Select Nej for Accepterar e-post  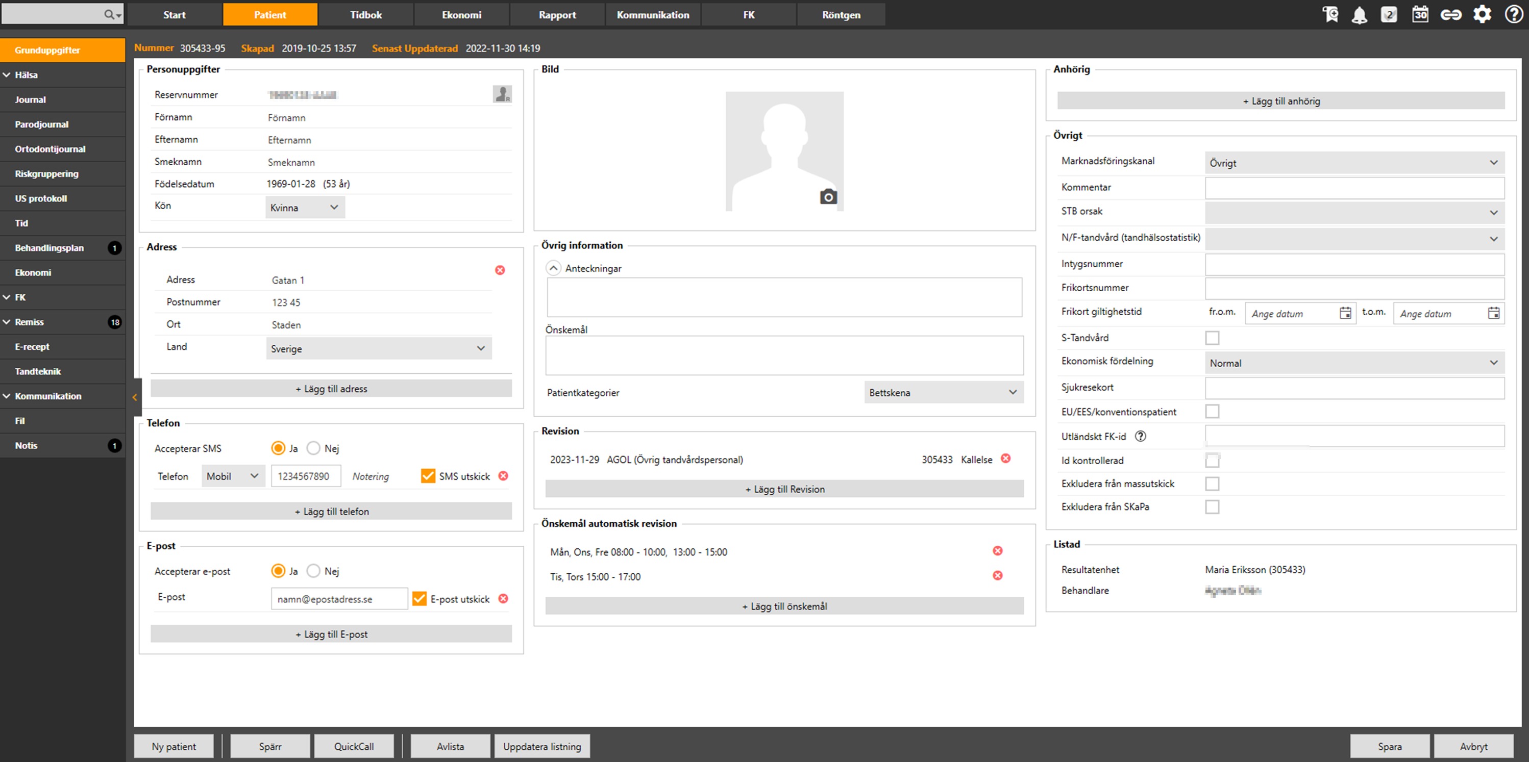(x=313, y=571)
